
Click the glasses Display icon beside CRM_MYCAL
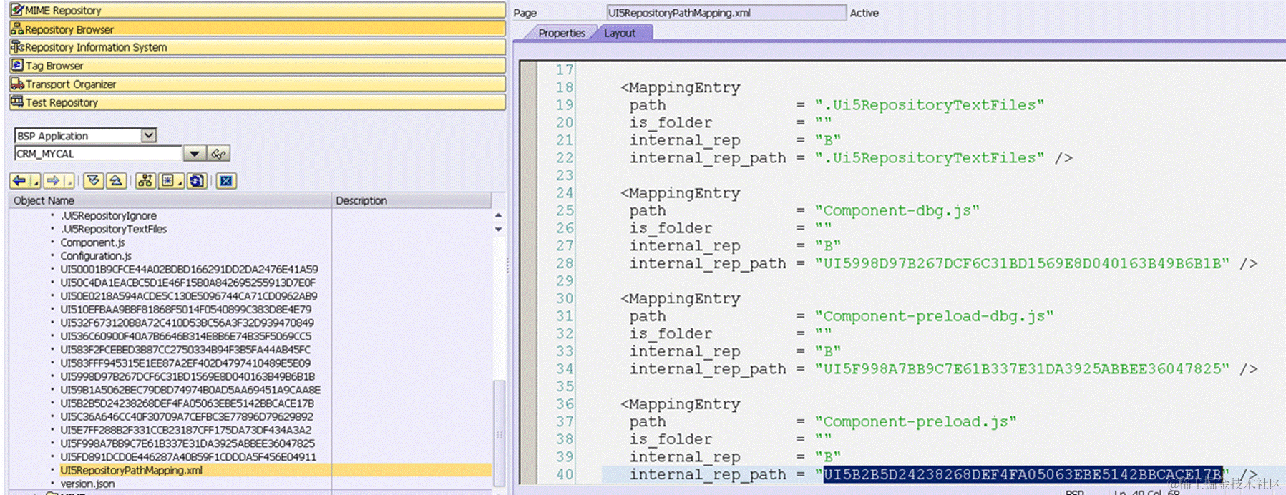click(218, 154)
